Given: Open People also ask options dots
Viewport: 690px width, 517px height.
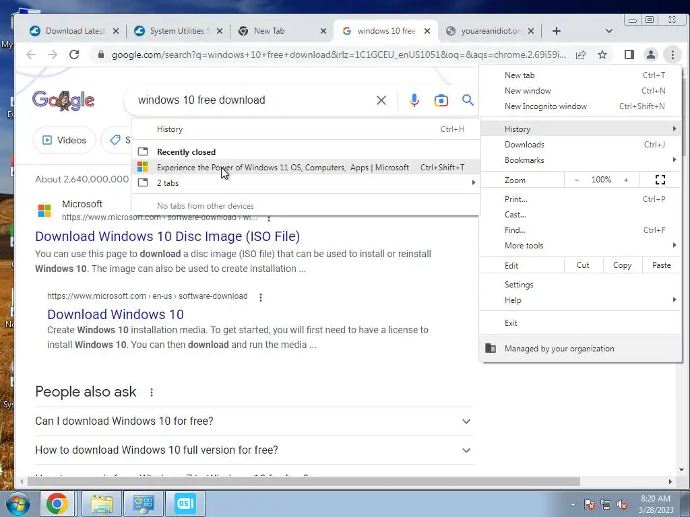Looking at the screenshot, I should click(152, 392).
